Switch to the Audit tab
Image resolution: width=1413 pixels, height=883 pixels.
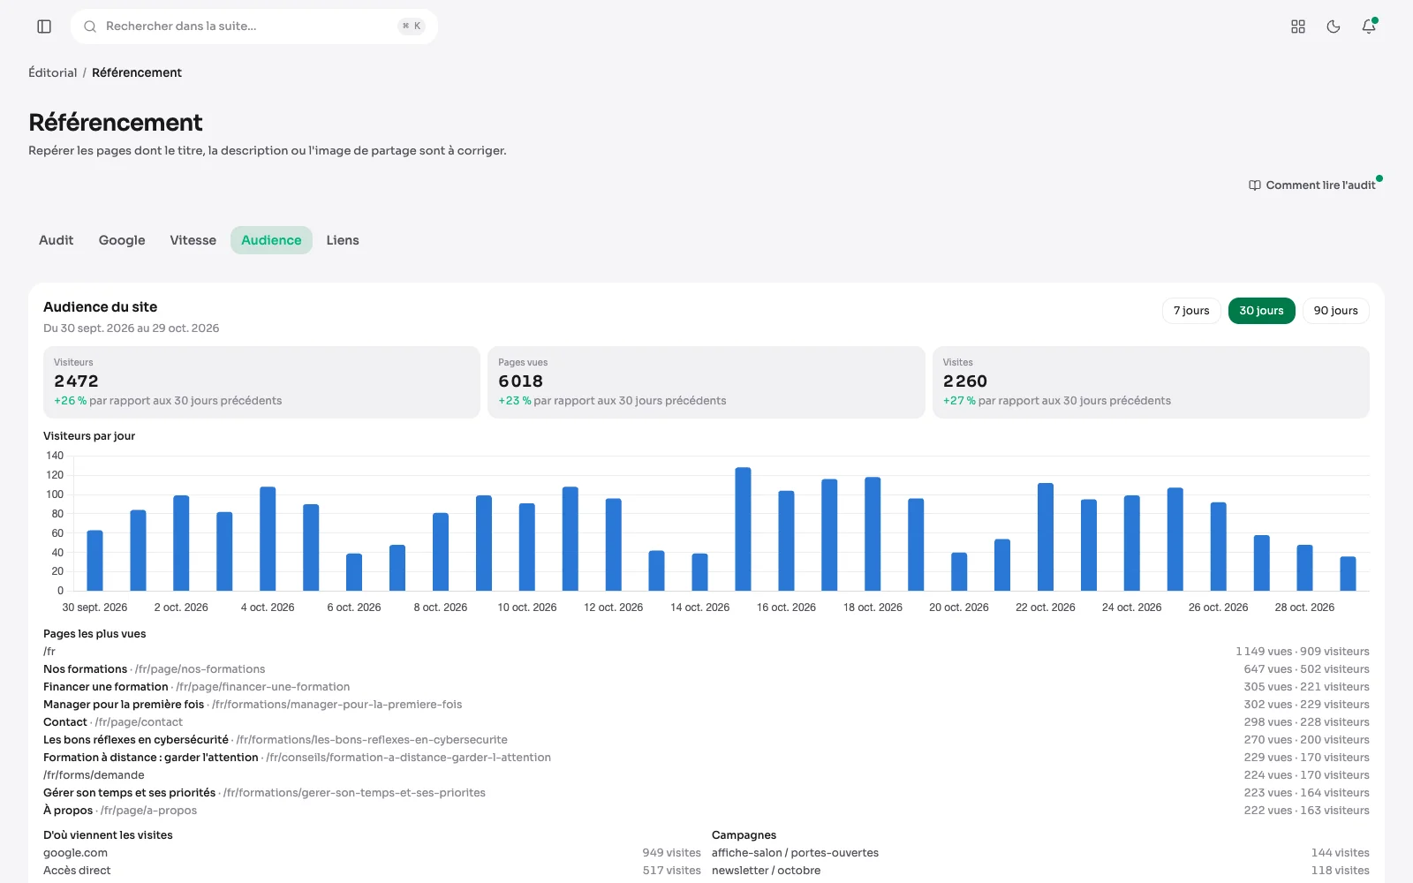click(57, 240)
